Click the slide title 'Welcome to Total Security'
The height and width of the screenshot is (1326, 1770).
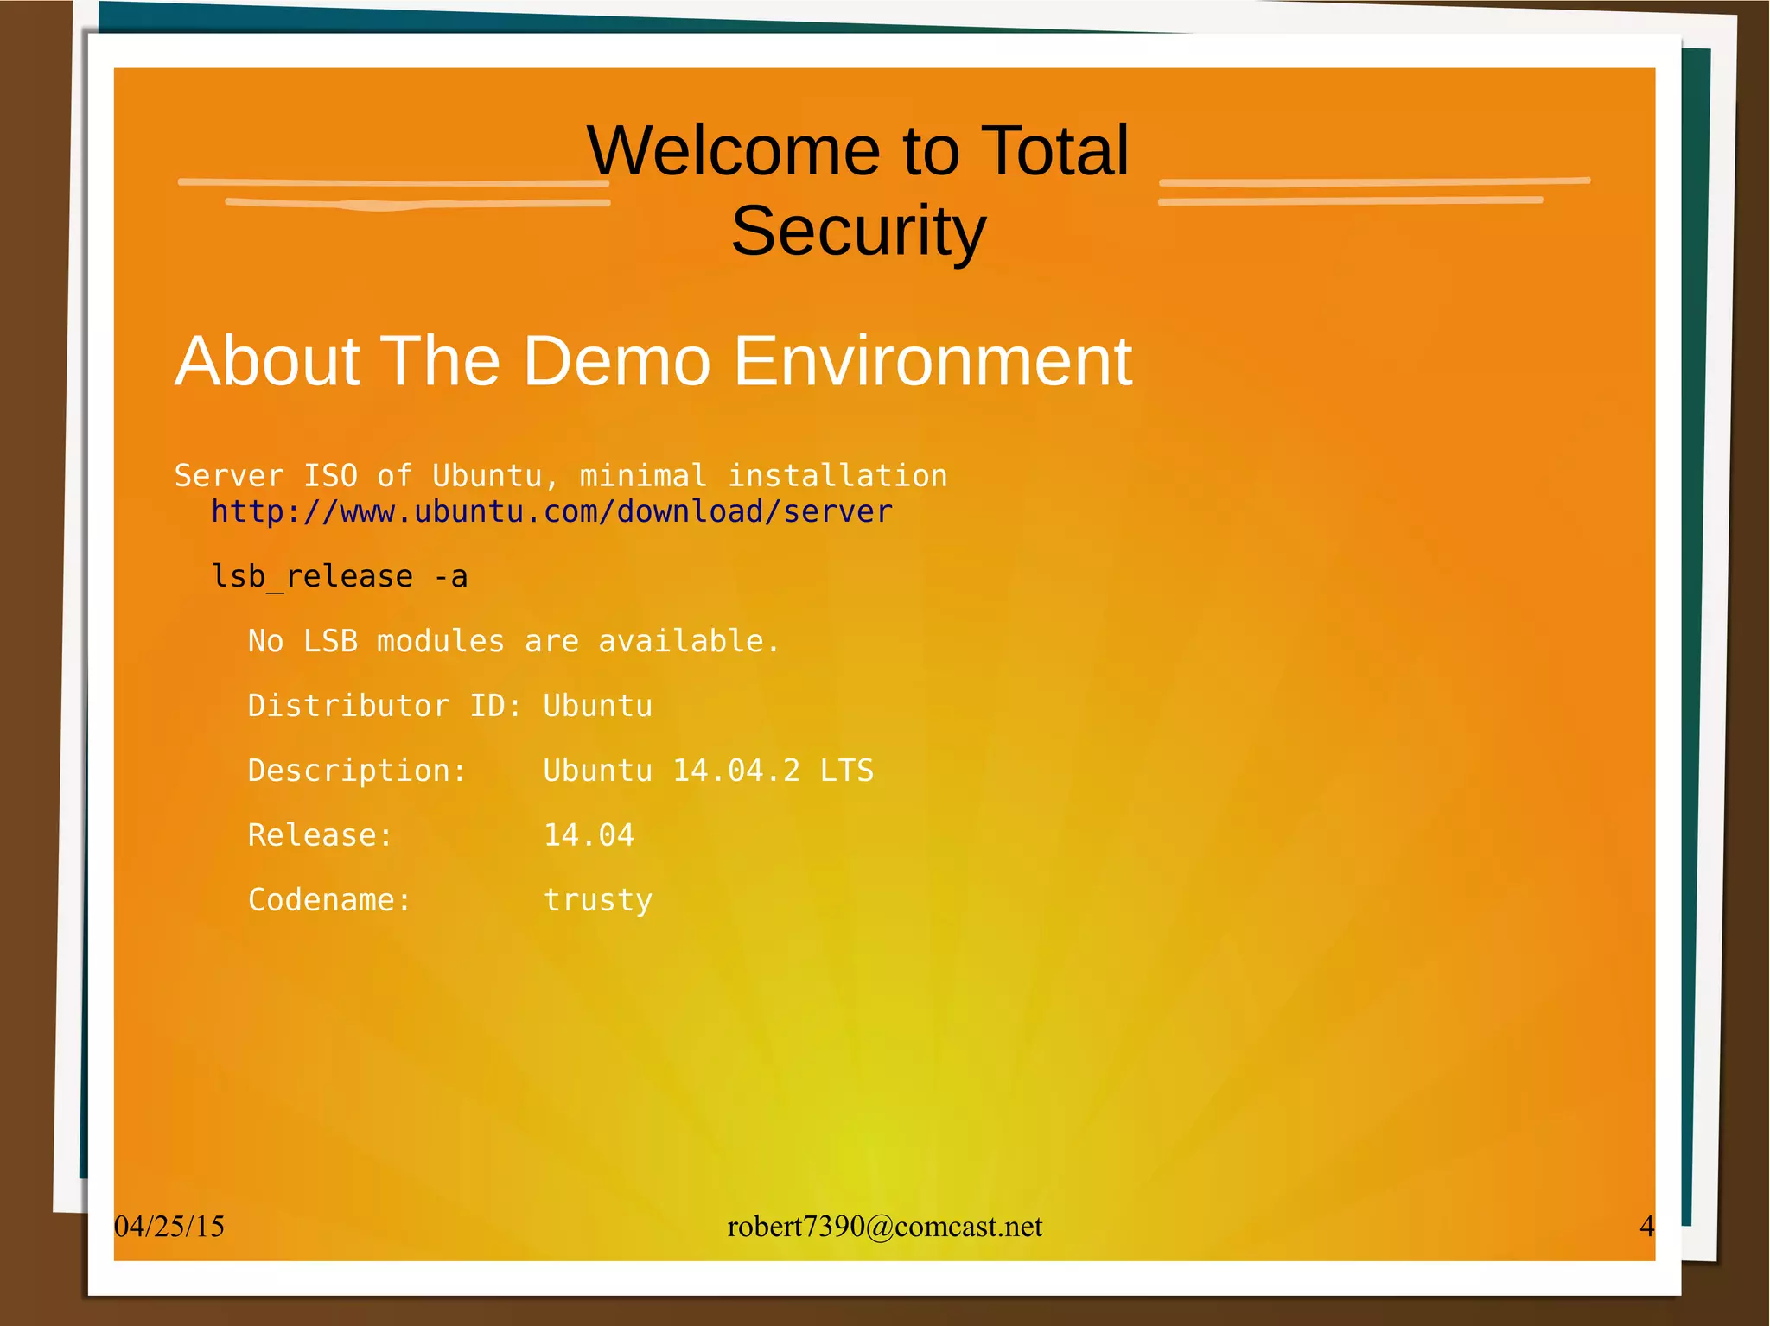click(858, 190)
